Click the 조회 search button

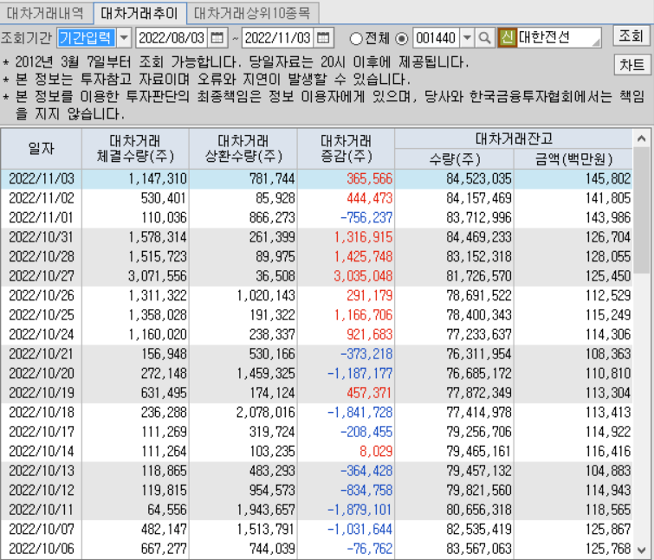point(631,35)
